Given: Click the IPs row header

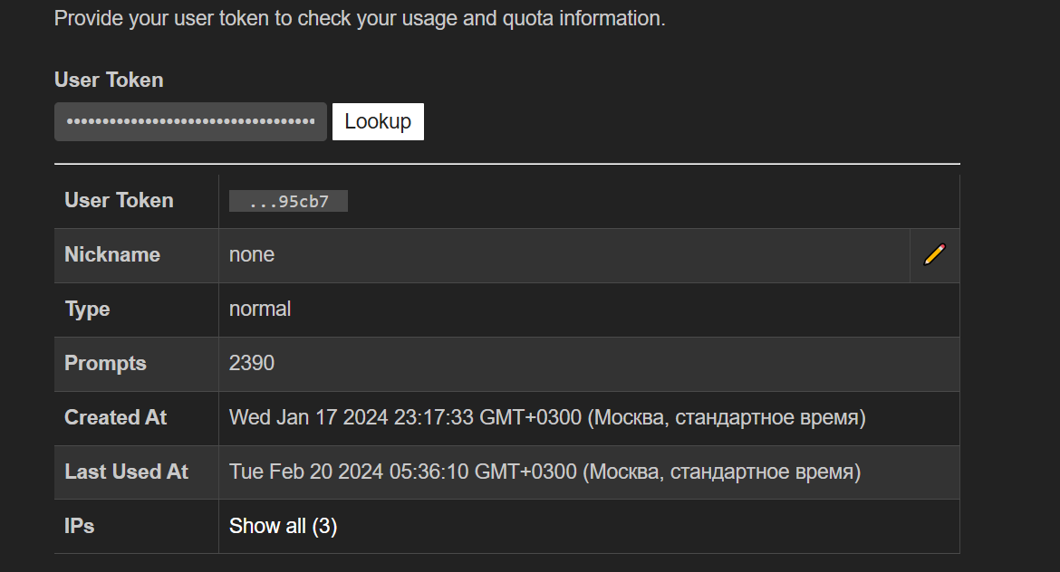Looking at the screenshot, I should pos(80,526).
